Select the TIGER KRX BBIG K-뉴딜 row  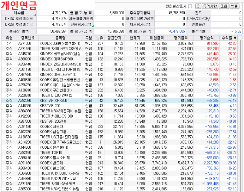pos(120,173)
